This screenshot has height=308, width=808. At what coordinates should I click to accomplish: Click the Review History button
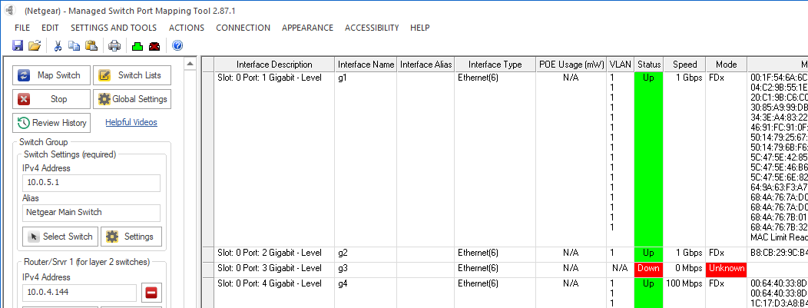click(x=51, y=123)
